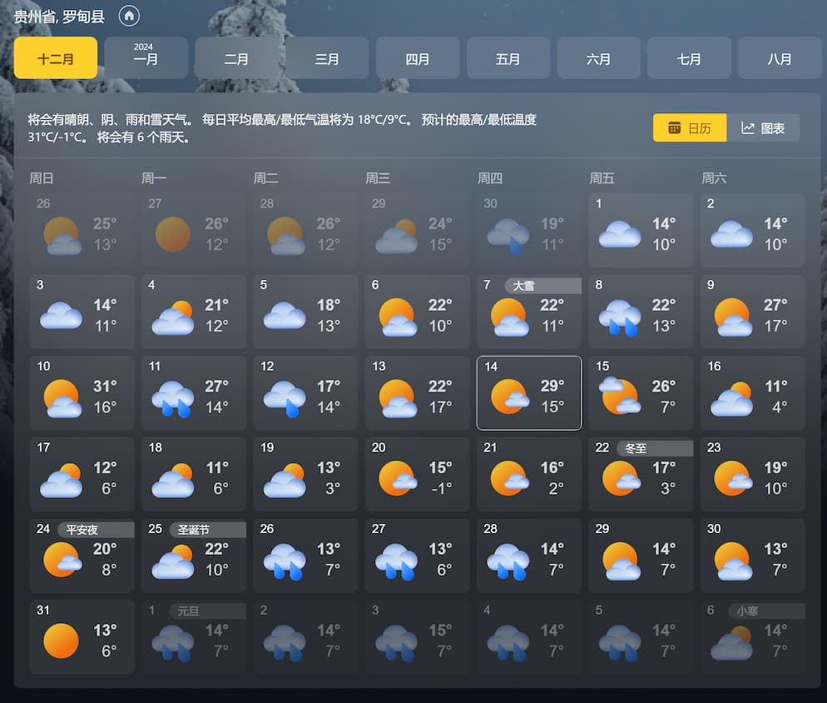Select the highlighted December 14 date cell
This screenshot has height=703, width=827.
pyautogui.click(x=528, y=392)
